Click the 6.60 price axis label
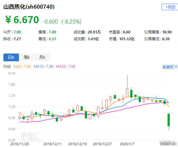The height and width of the screenshot is (147, 178). pos(12,129)
